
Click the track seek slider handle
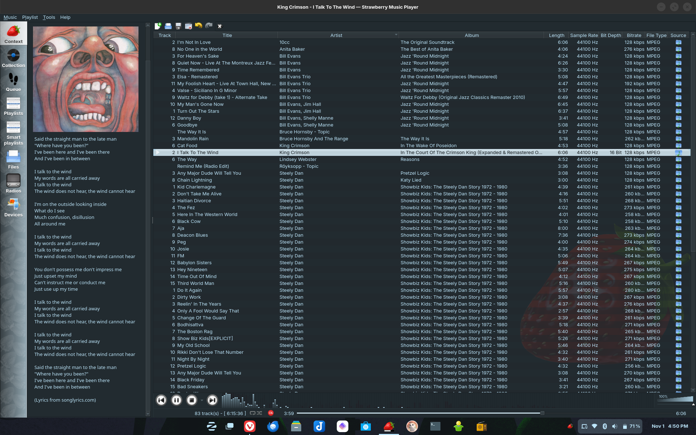tap(542, 413)
